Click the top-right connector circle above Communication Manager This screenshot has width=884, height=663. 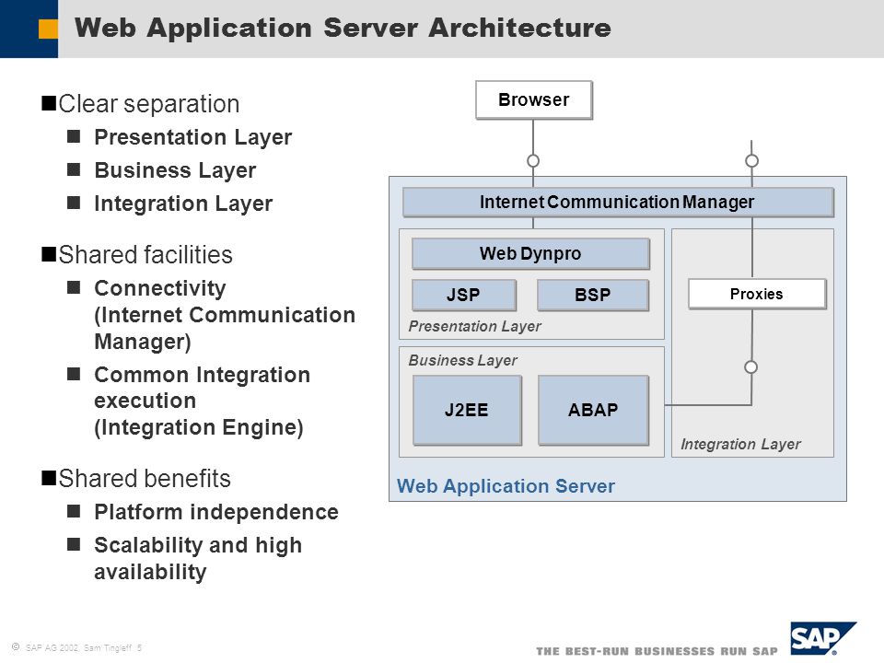(751, 160)
